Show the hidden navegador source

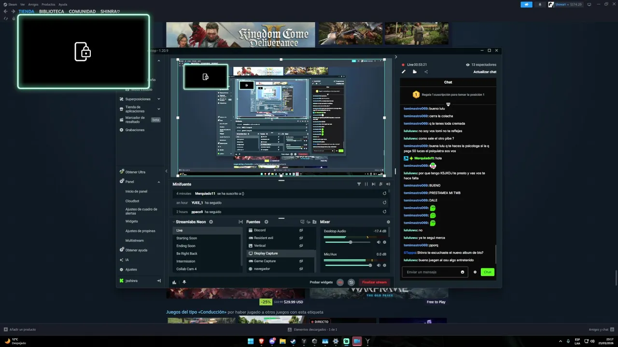click(301, 269)
